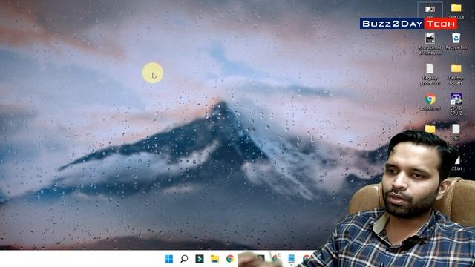Open the dark arrow app on taskbar
The height and width of the screenshot is (267, 475).
pyautogui.click(x=200, y=259)
